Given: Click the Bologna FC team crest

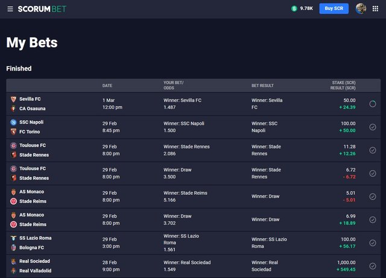Looking at the screenshot, I should [x=13, y=247].
